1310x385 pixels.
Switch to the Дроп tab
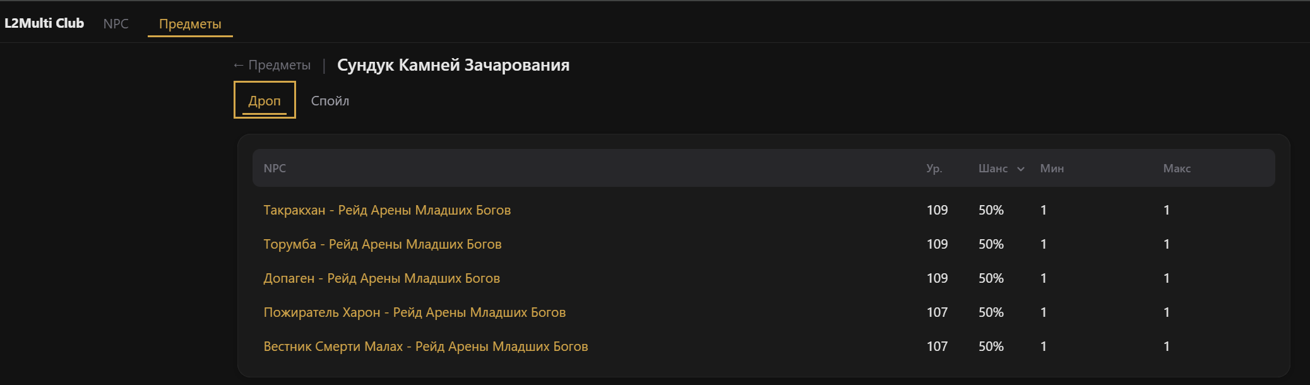coord(265,101)
